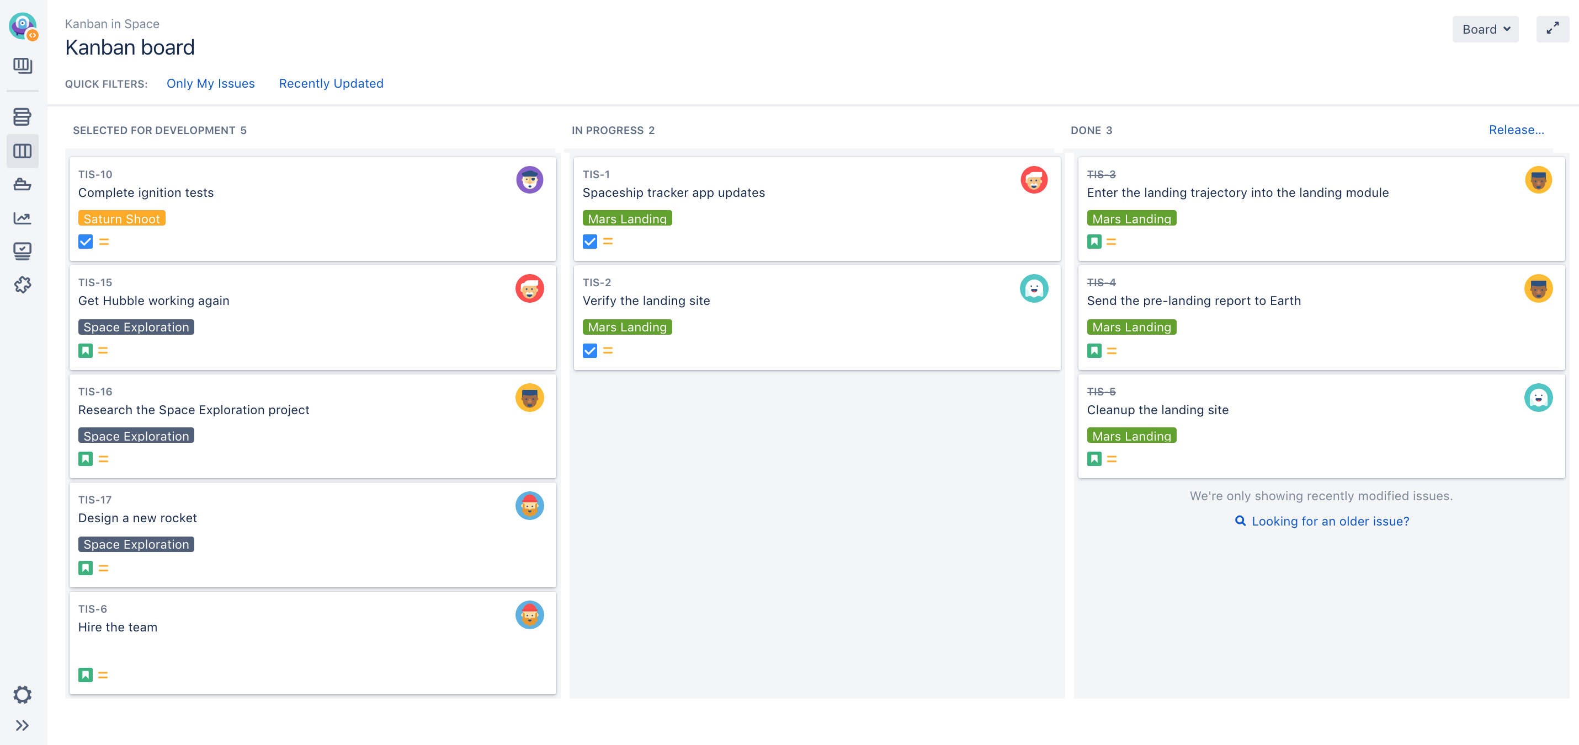
Task: Open the Reports chart icon
Action: 22,218
